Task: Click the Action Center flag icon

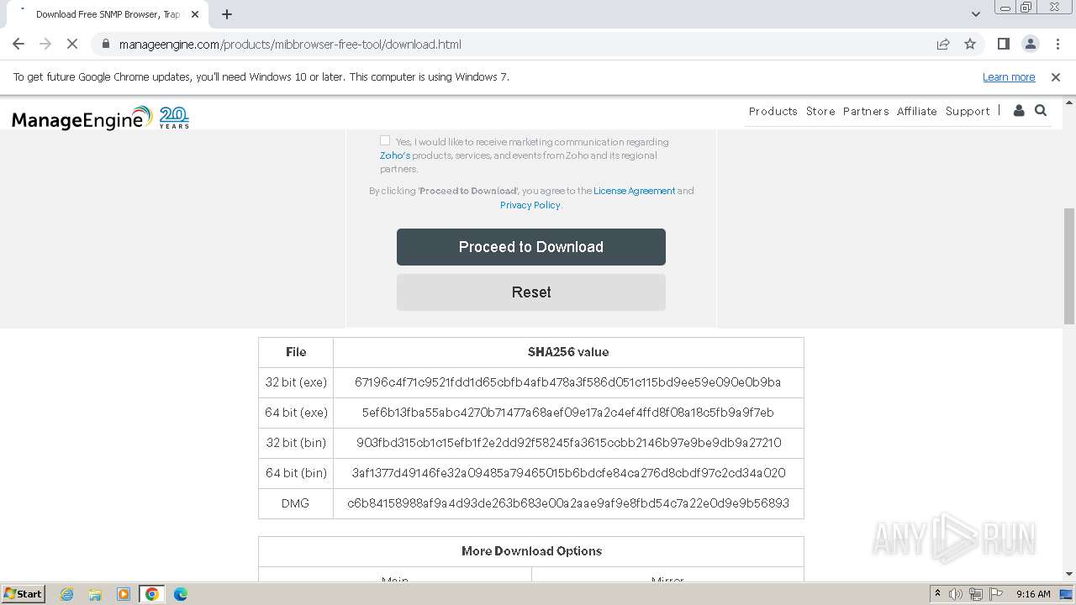Action: coord(996,594)
